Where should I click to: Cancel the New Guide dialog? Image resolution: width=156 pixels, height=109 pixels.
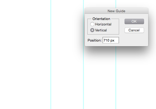pos(134,30)
